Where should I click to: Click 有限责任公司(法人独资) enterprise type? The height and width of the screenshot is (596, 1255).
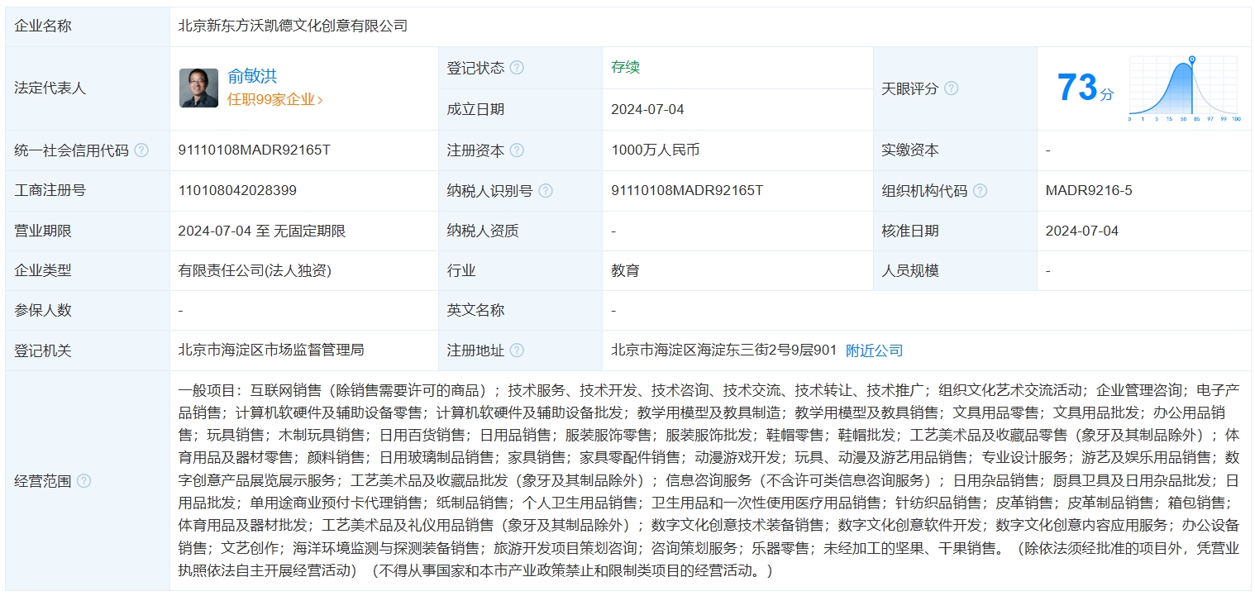pos(255,270)
